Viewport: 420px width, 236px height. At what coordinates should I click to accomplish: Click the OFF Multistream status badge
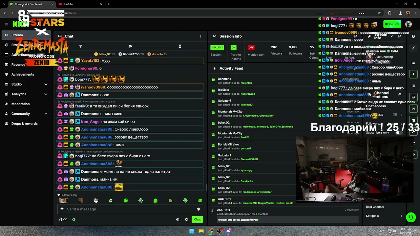click(x=251, y=48)
